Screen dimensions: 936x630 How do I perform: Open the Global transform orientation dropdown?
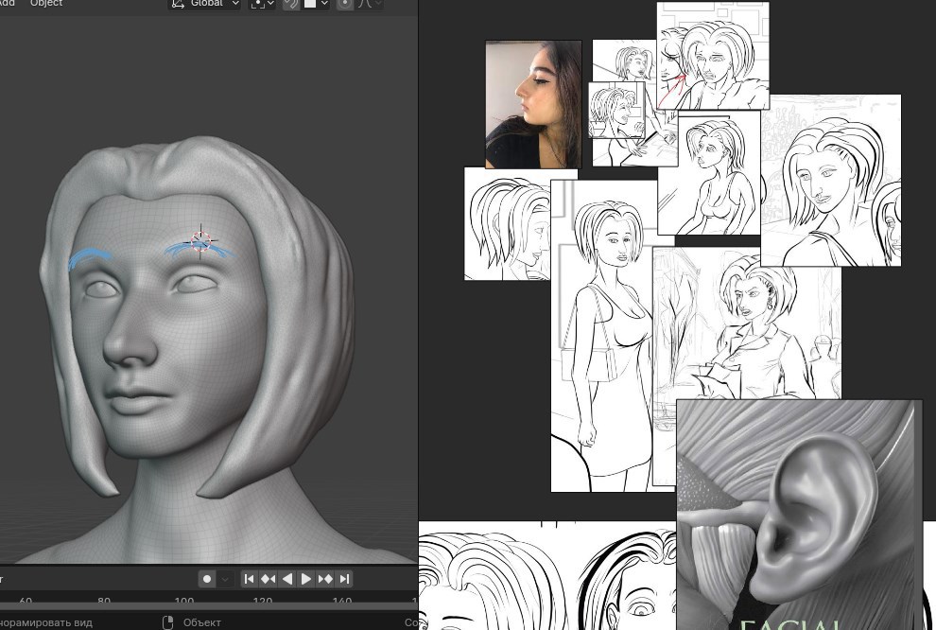click(205, 4)
